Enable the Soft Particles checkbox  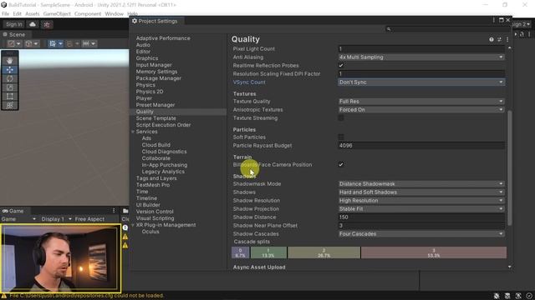341,137
